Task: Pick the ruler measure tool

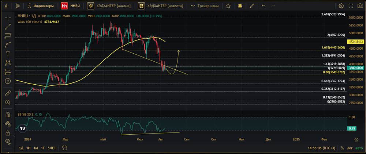Action: pyautogui.click(x=8, y=94)
